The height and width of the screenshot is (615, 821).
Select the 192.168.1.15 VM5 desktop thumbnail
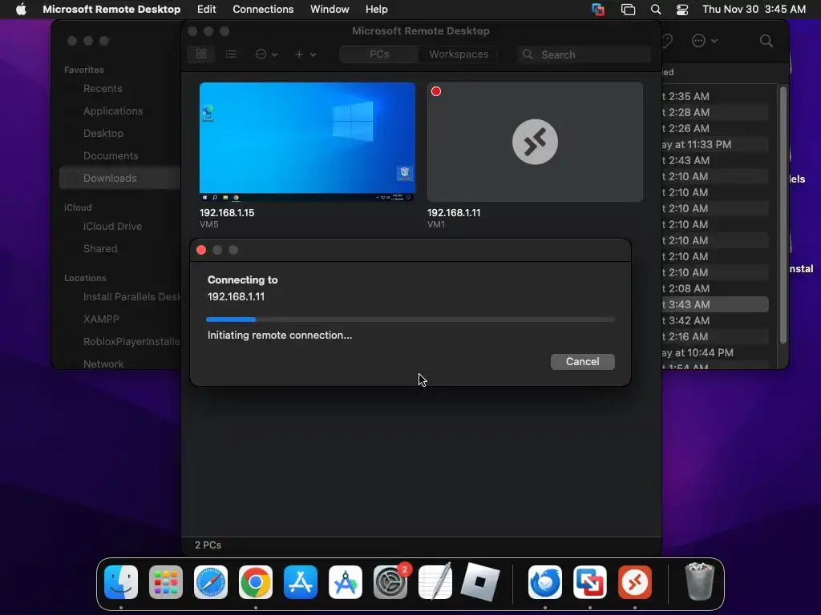coord(307,142)
